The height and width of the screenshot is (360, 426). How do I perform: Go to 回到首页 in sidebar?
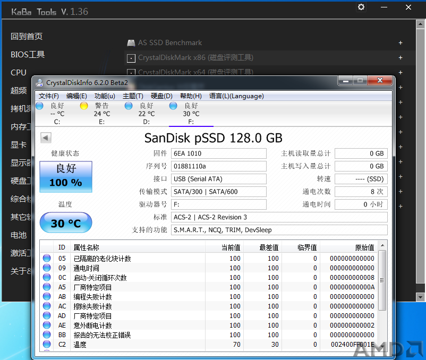[x=27, y=37]
